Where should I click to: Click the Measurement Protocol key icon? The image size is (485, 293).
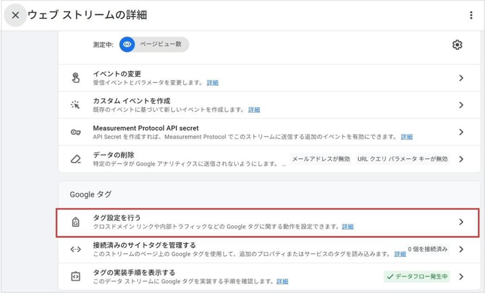tap(76, 132)
